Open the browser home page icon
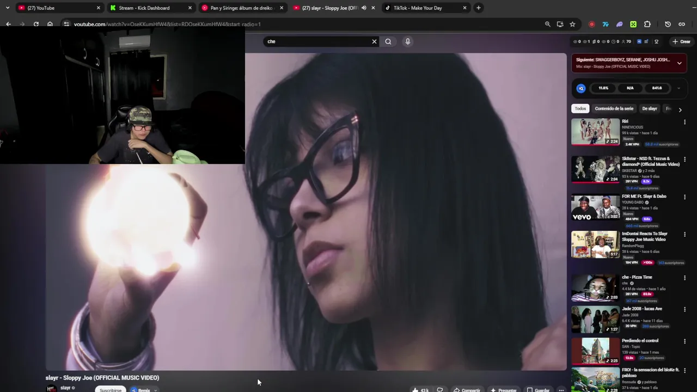Viewport: 697px width, 392px height. 50,24
